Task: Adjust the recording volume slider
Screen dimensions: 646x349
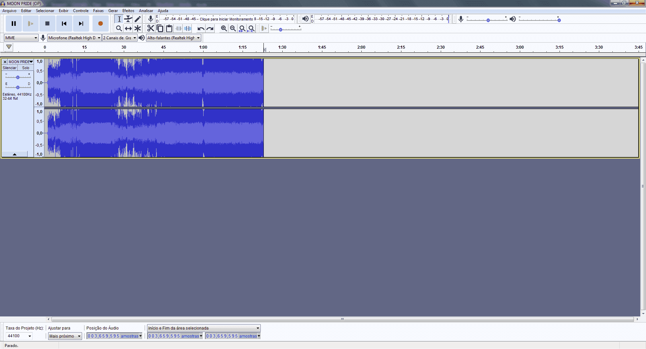Action: 488,20
